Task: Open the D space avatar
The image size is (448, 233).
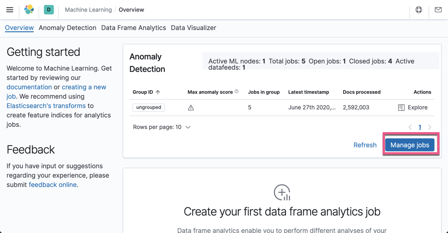Action: pos(49,10)
